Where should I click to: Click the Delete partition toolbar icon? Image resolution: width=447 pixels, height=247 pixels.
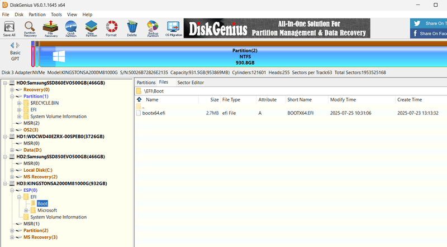pyautogui.click(x=132, y=29)
